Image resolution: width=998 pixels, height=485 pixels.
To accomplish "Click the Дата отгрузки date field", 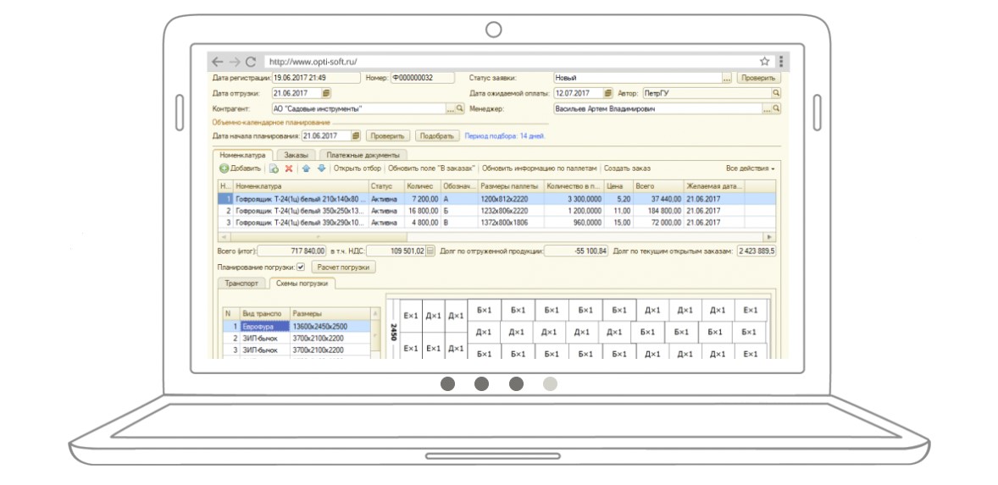I will [296, 93].
